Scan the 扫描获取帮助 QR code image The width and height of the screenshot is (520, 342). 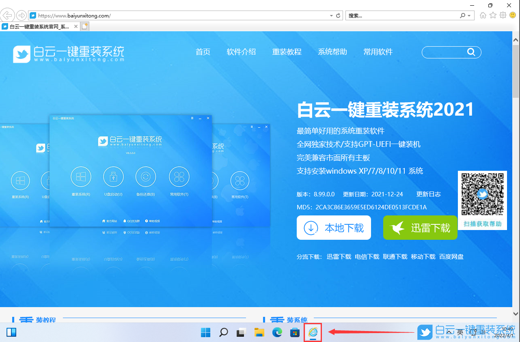482,194
